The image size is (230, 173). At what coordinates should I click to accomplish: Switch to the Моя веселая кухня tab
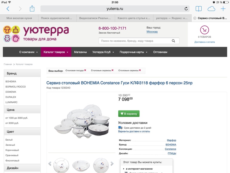click(x=19, y=18)
